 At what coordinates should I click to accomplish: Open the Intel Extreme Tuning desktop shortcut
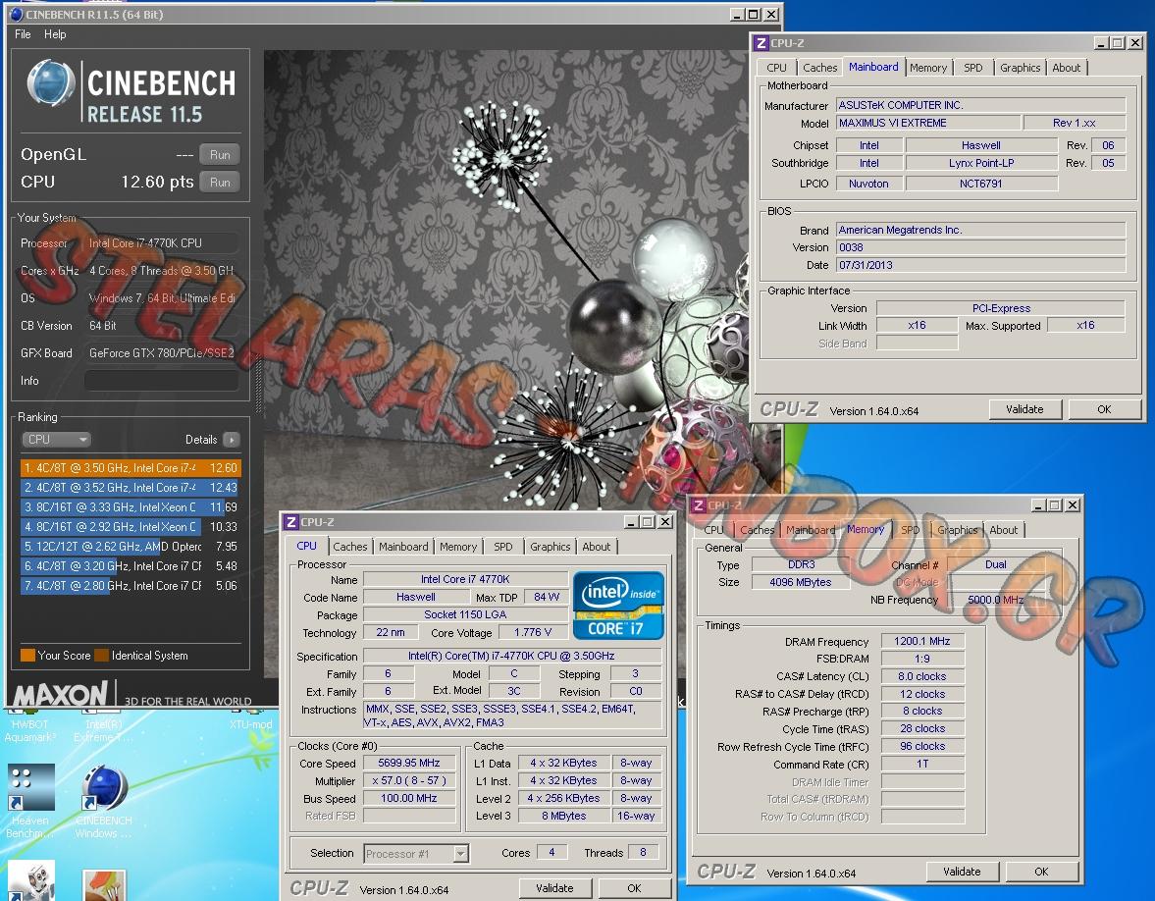point(103,725)
